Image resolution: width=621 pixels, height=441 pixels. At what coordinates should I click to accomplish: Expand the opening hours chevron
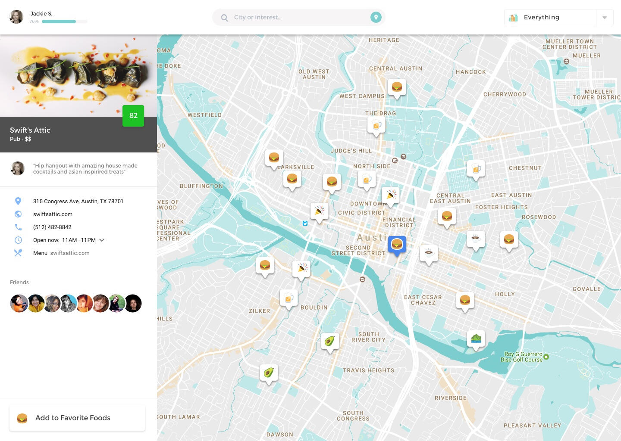(102, 240)
